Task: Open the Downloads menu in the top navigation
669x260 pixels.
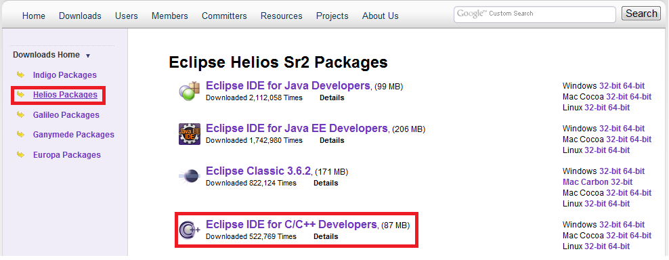Action: (x=80, y=16)
